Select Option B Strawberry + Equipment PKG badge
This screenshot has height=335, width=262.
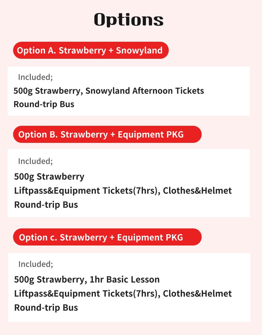pyautogui.click(x=107, y=134)
